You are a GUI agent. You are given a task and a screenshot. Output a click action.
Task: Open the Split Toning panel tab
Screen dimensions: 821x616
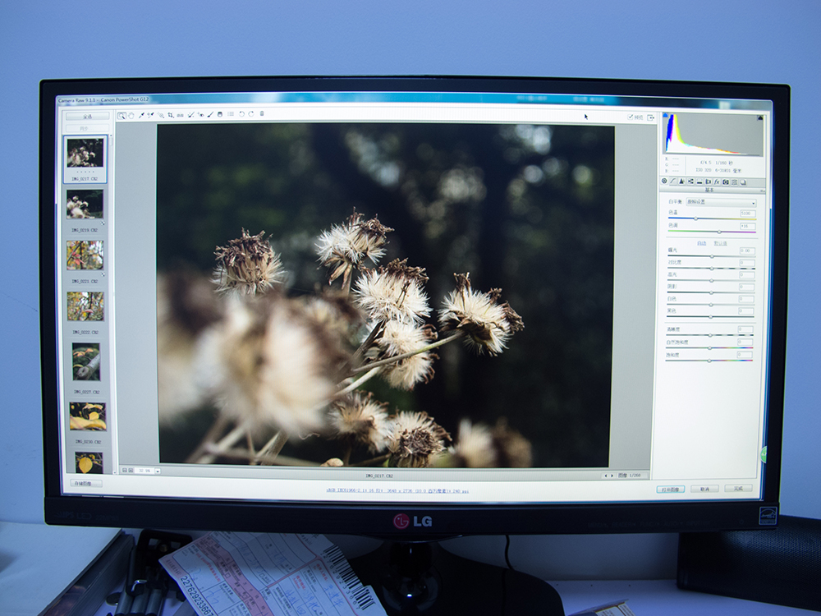point(699,182)
